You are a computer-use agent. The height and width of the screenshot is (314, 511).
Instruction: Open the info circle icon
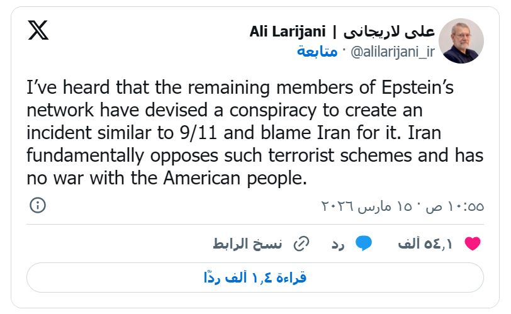(x=38, y=205)
